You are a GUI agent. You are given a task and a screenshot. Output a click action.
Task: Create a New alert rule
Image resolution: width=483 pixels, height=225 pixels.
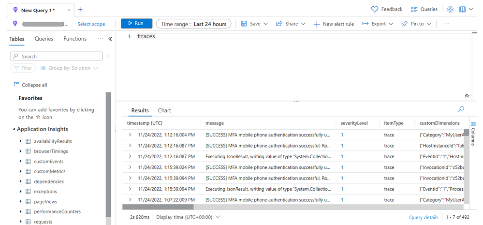334,24
